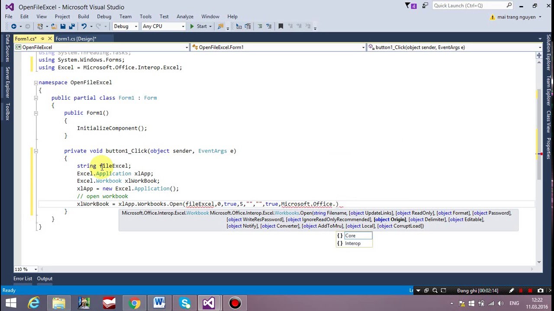
Task: Open the Edit menu
Action: coord(24,16)
